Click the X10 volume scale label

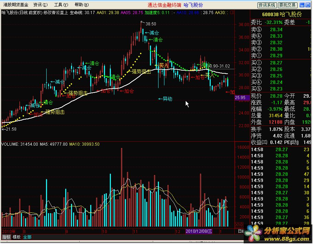pos(239,225)
